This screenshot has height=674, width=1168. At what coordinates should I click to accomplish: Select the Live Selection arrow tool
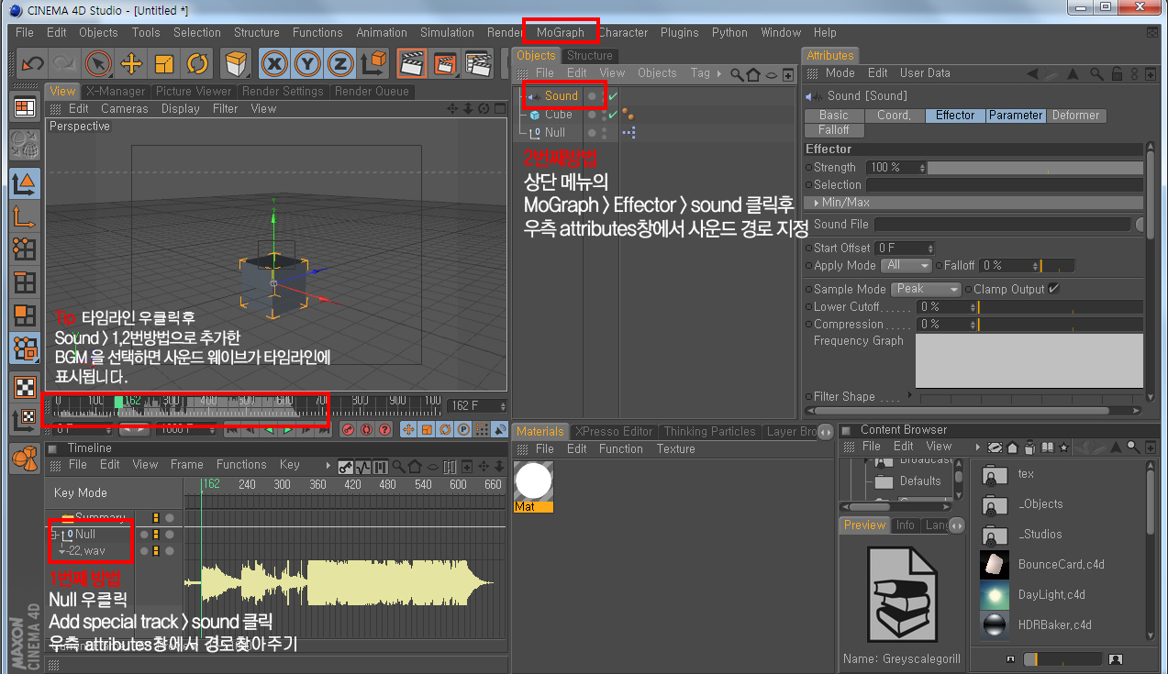(x=97, y=63)
